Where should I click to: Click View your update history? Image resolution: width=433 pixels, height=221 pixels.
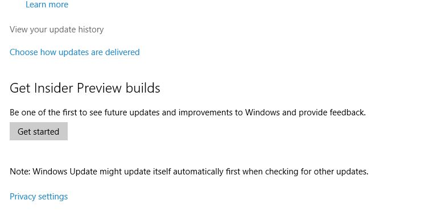coord(56,30)
